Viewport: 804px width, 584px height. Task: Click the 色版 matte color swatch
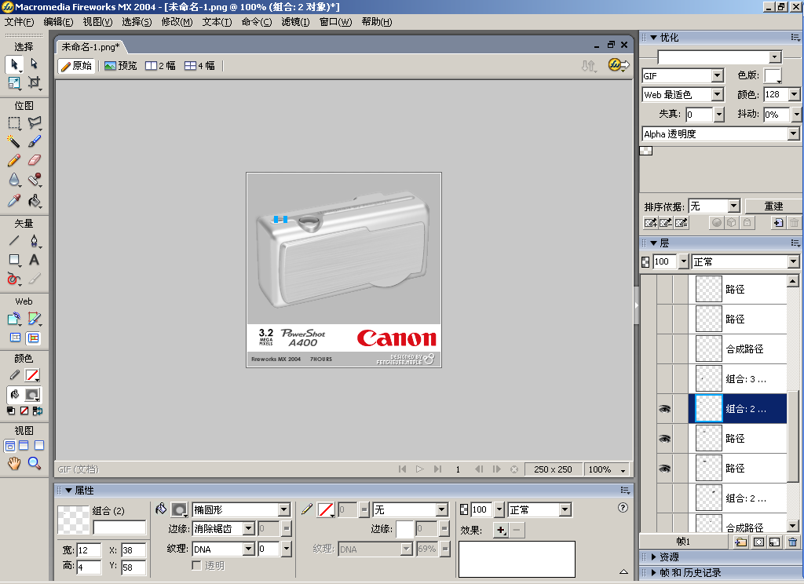[x=773, y=76]
